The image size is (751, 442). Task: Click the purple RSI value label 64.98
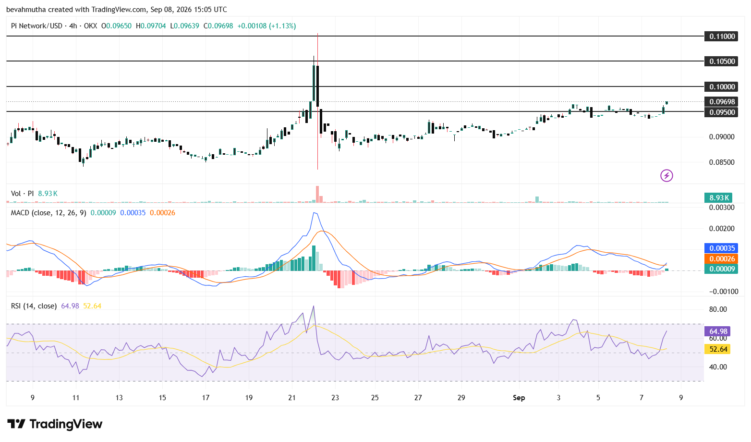pyautogui.click(x=718, y=331)
